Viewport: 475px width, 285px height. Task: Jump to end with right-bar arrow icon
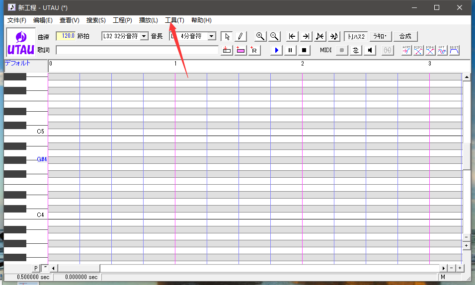click(x=306, y=36)
